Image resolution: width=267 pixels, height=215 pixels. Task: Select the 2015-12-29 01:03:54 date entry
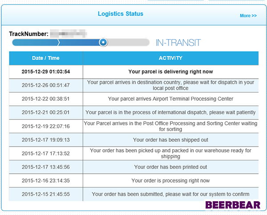pyautogui.click(x=46, y=72)
